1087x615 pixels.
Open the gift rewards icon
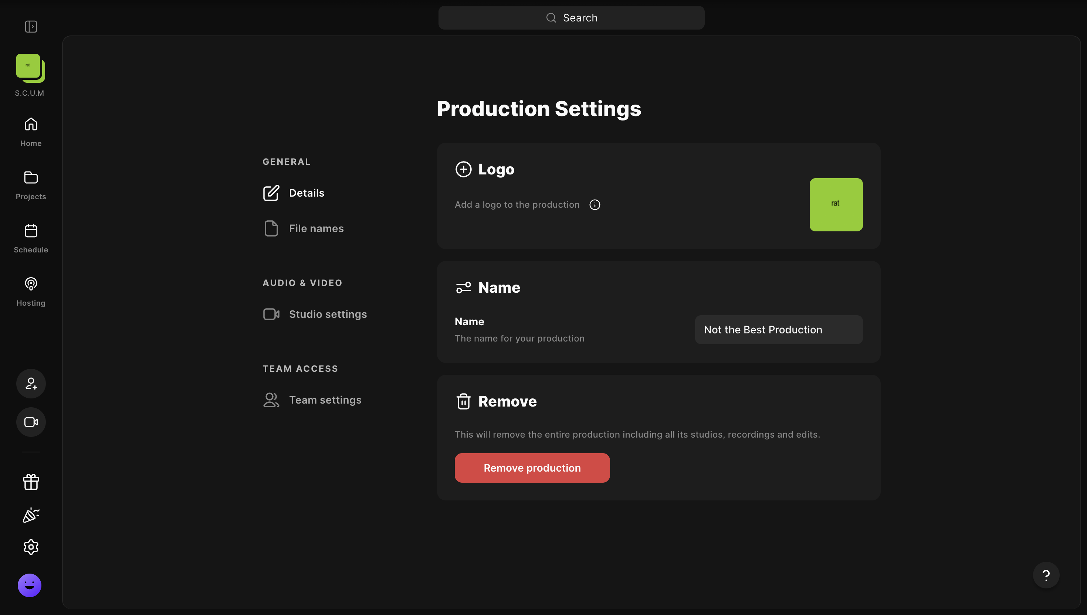click(31, 482)
